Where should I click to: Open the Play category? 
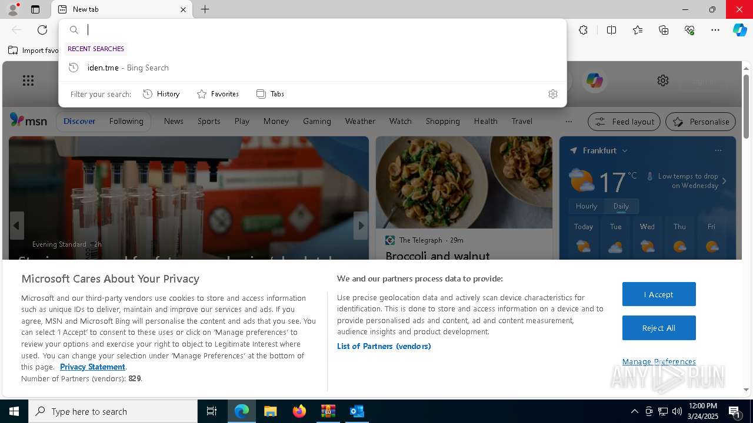[x=242, y=121]
